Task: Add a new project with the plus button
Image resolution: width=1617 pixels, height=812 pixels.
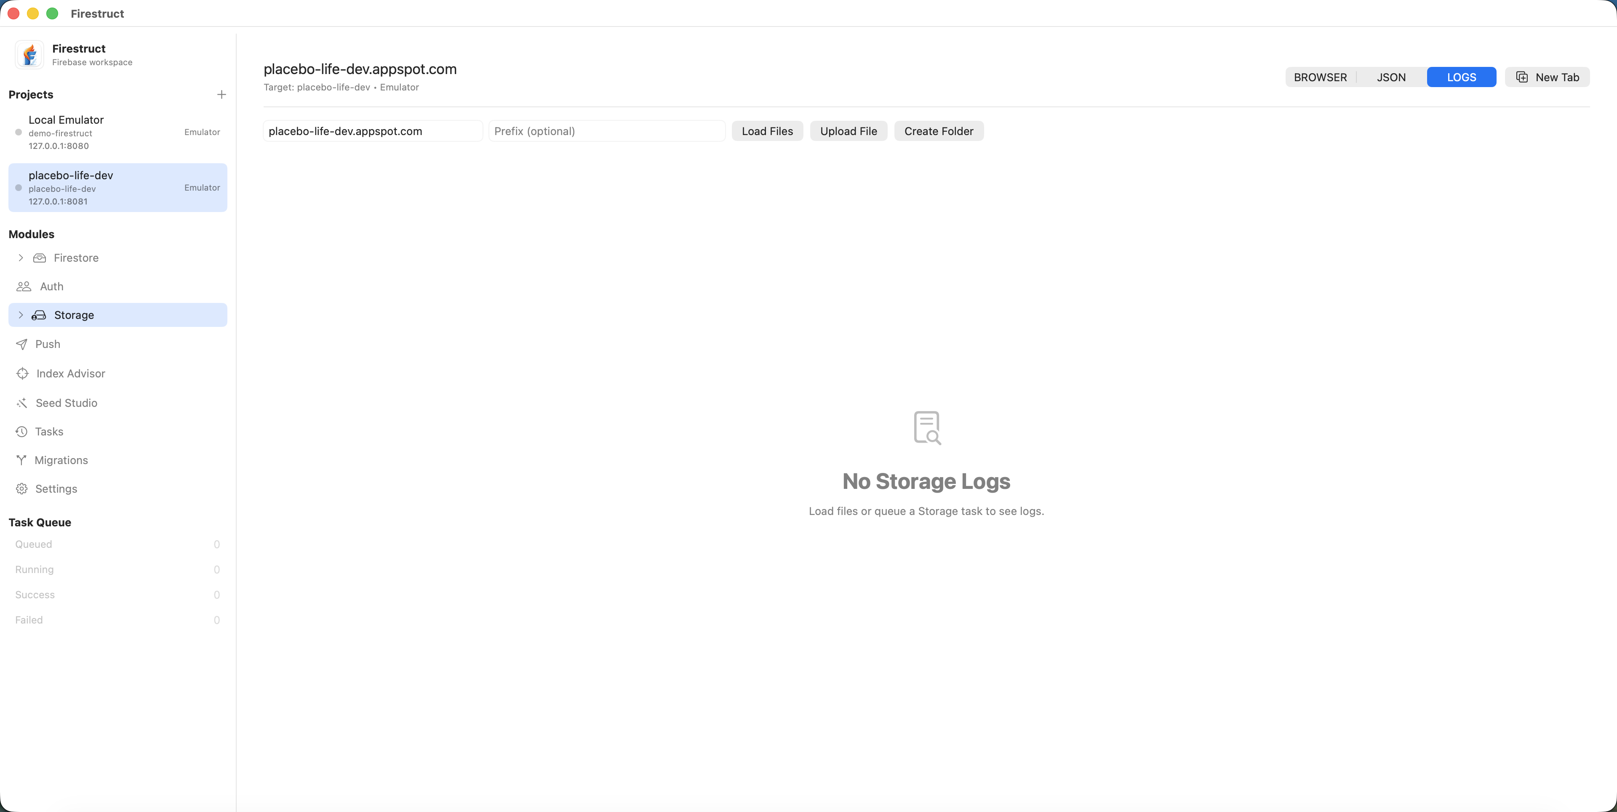Action: pyautogui.click(x=221, y=94)
